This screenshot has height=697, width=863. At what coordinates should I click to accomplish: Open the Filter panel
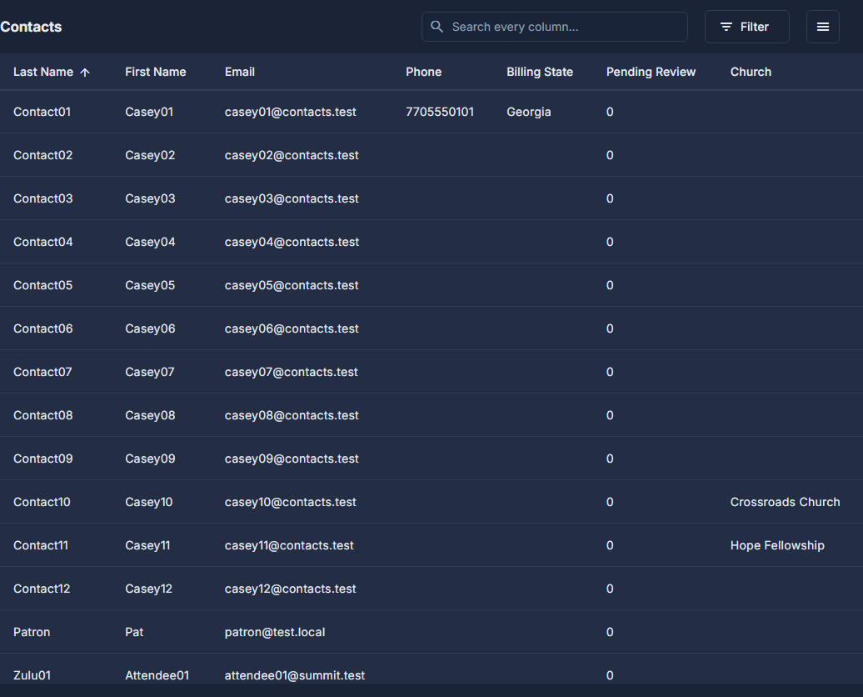(746, 27)
